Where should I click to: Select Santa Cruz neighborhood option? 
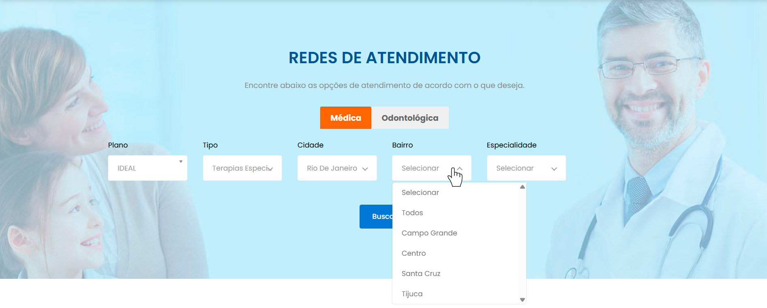click(456, 274)
